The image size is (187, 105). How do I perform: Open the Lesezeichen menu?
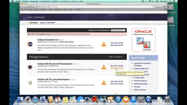click(65, 1)
